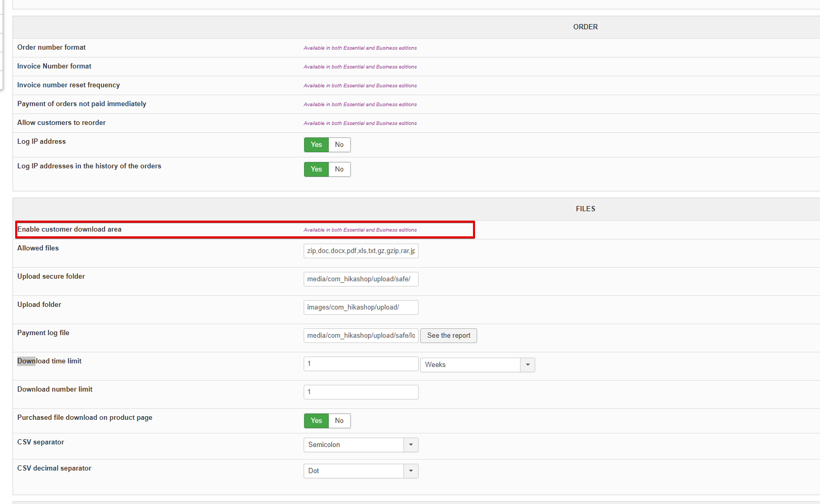This screenshot has height=504, width=820.
Task: Click the Download time limit label
Action: pos(49,361)
